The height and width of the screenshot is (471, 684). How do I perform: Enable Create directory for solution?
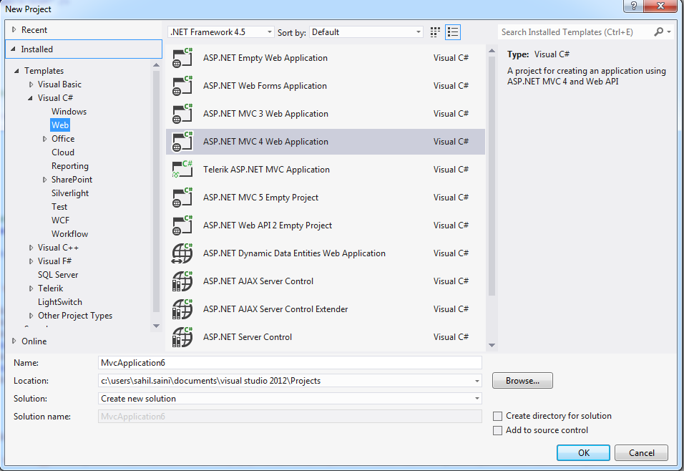[x=497, y=416]
